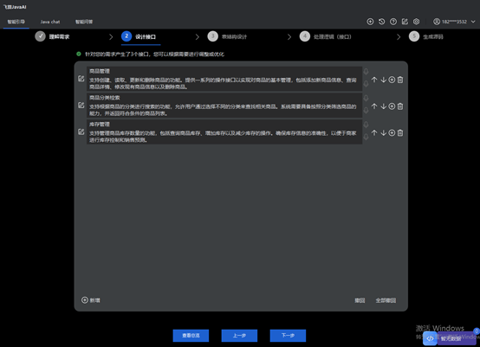Move 商品管理 entry down

point(383,80)
